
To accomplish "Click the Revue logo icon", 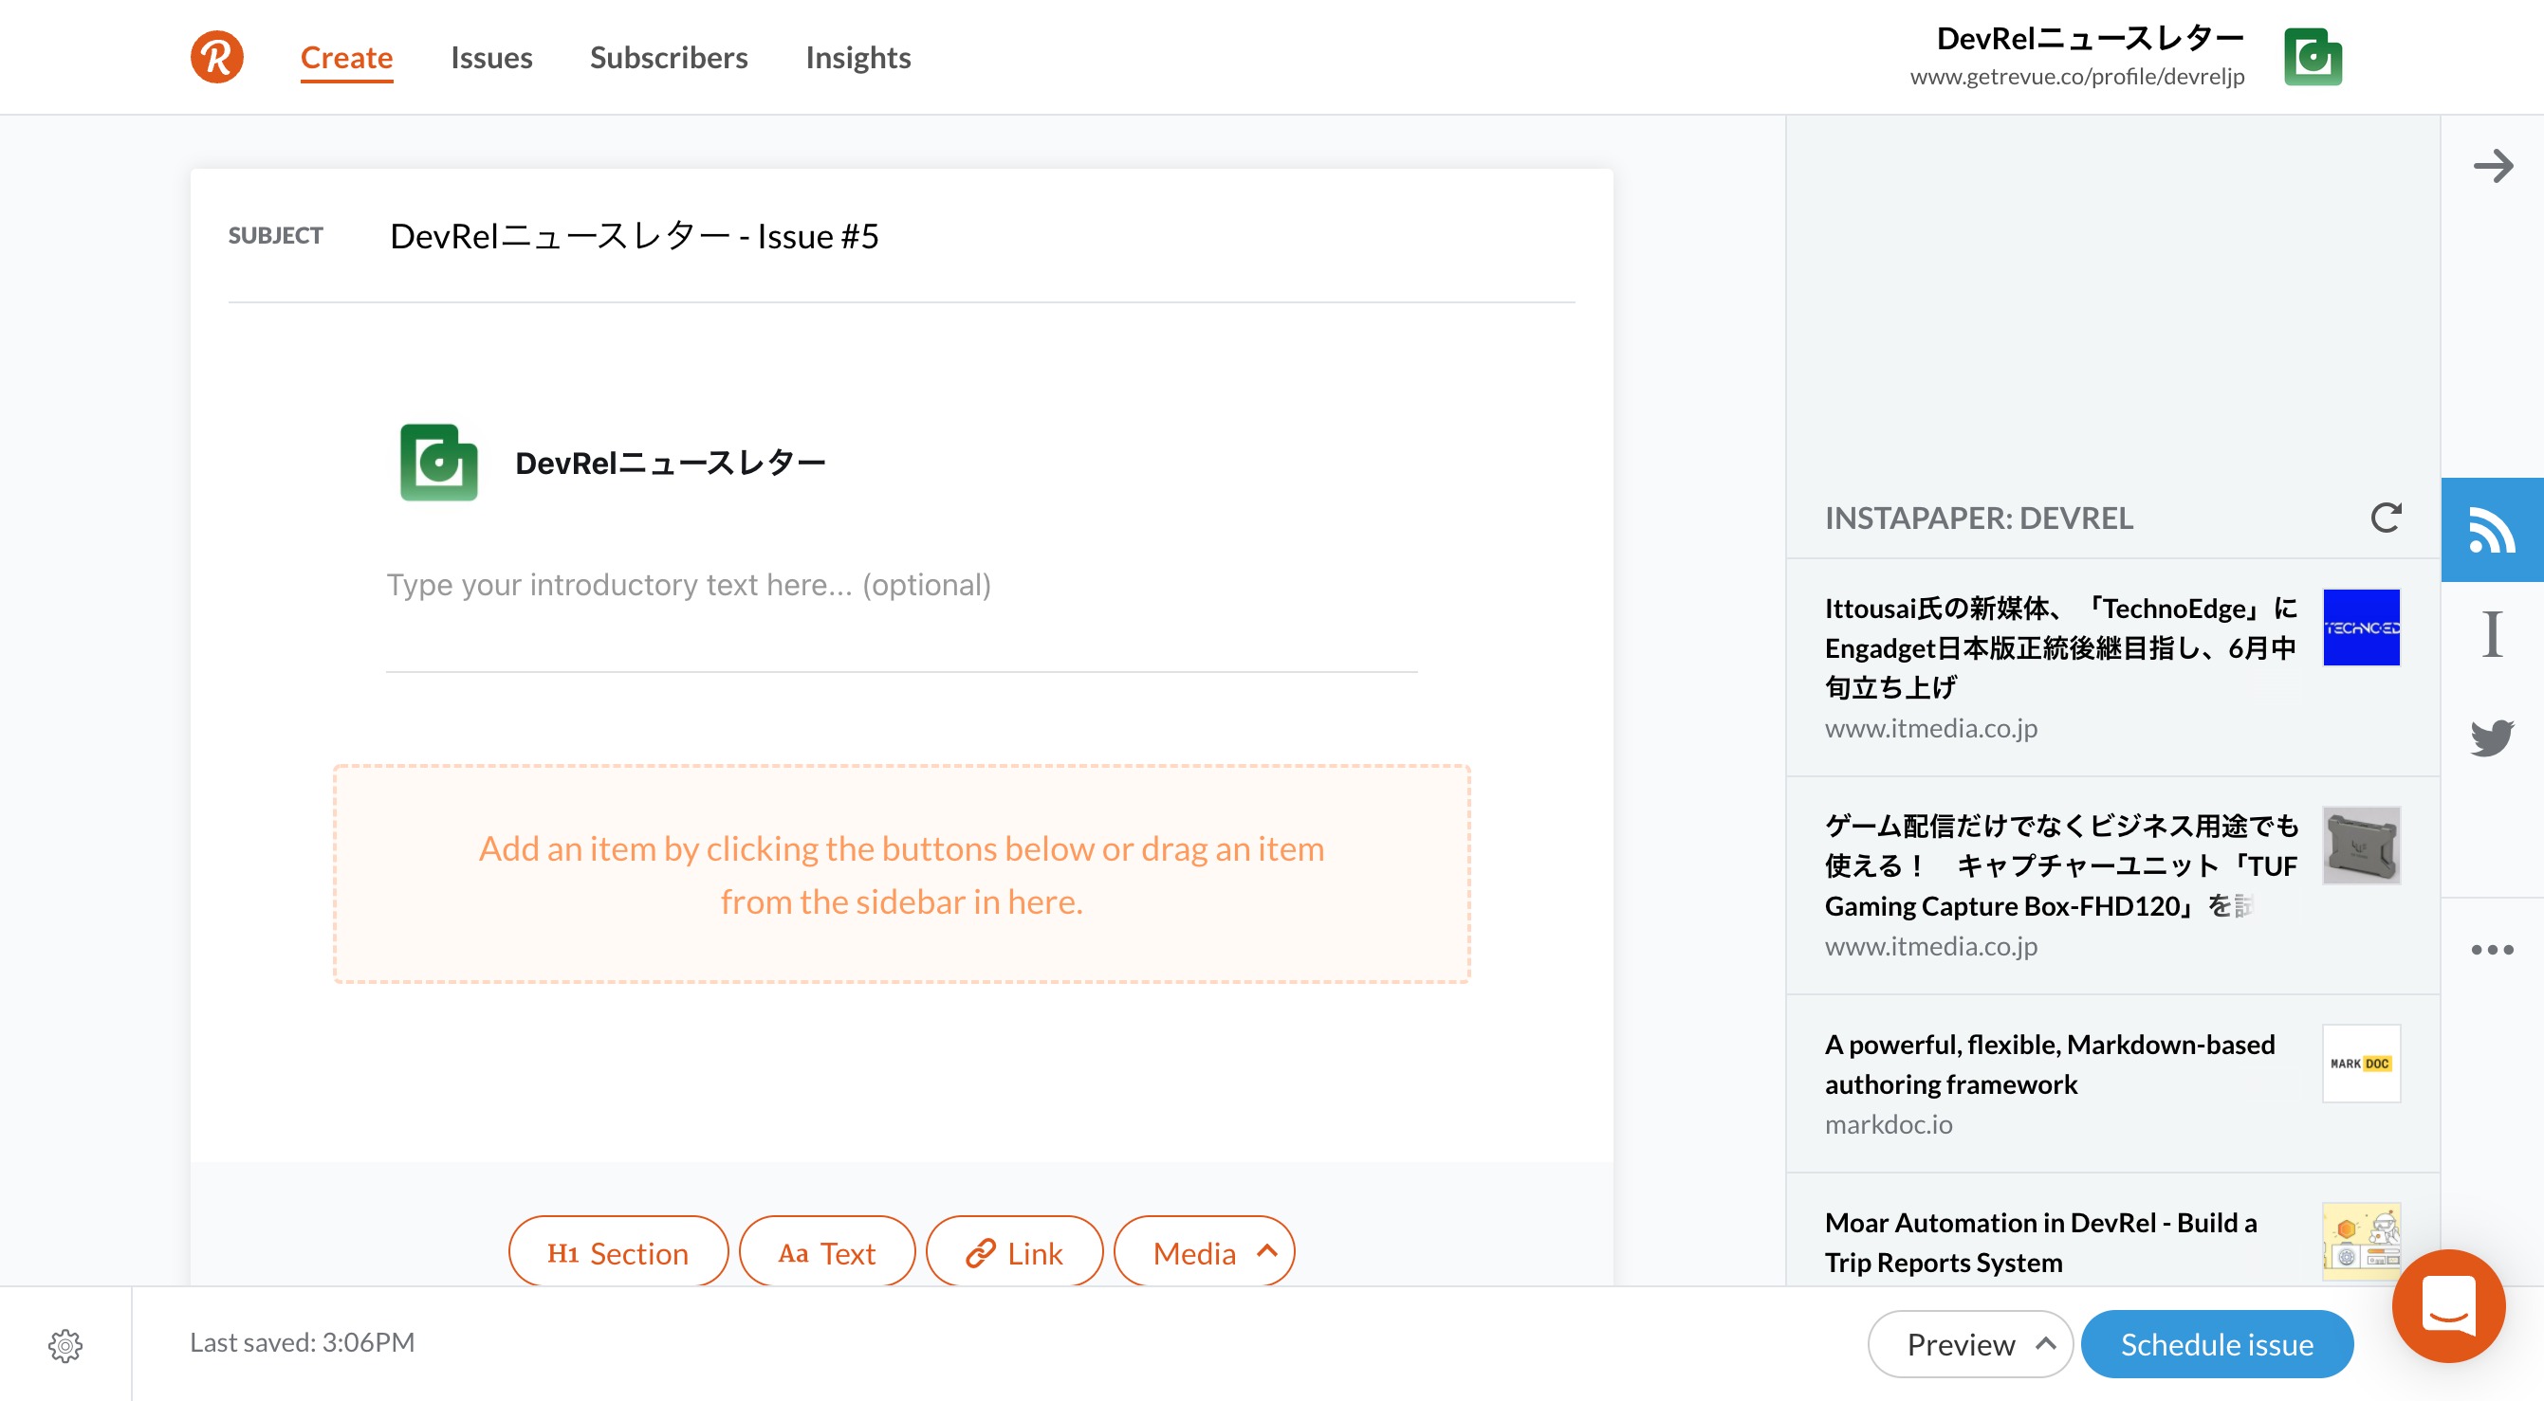I will [216, 56].
